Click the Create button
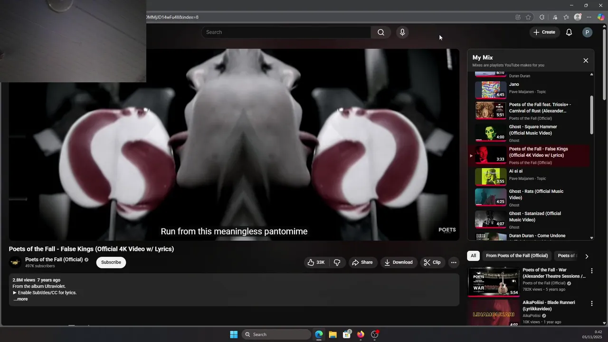608x342 pixels. click(544, 32)
